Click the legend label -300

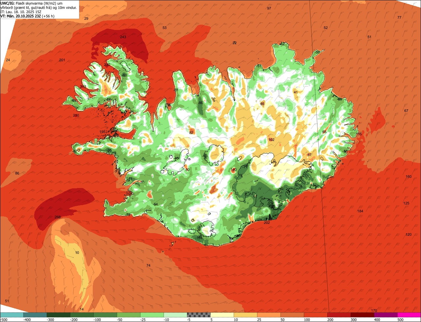(51, 320)
